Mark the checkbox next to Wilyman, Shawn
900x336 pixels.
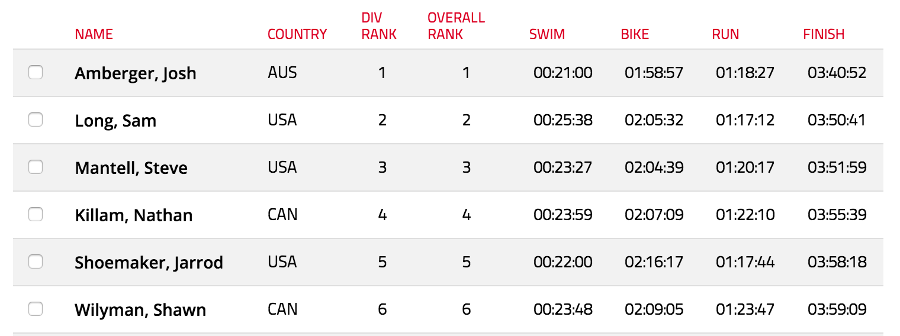36,309
